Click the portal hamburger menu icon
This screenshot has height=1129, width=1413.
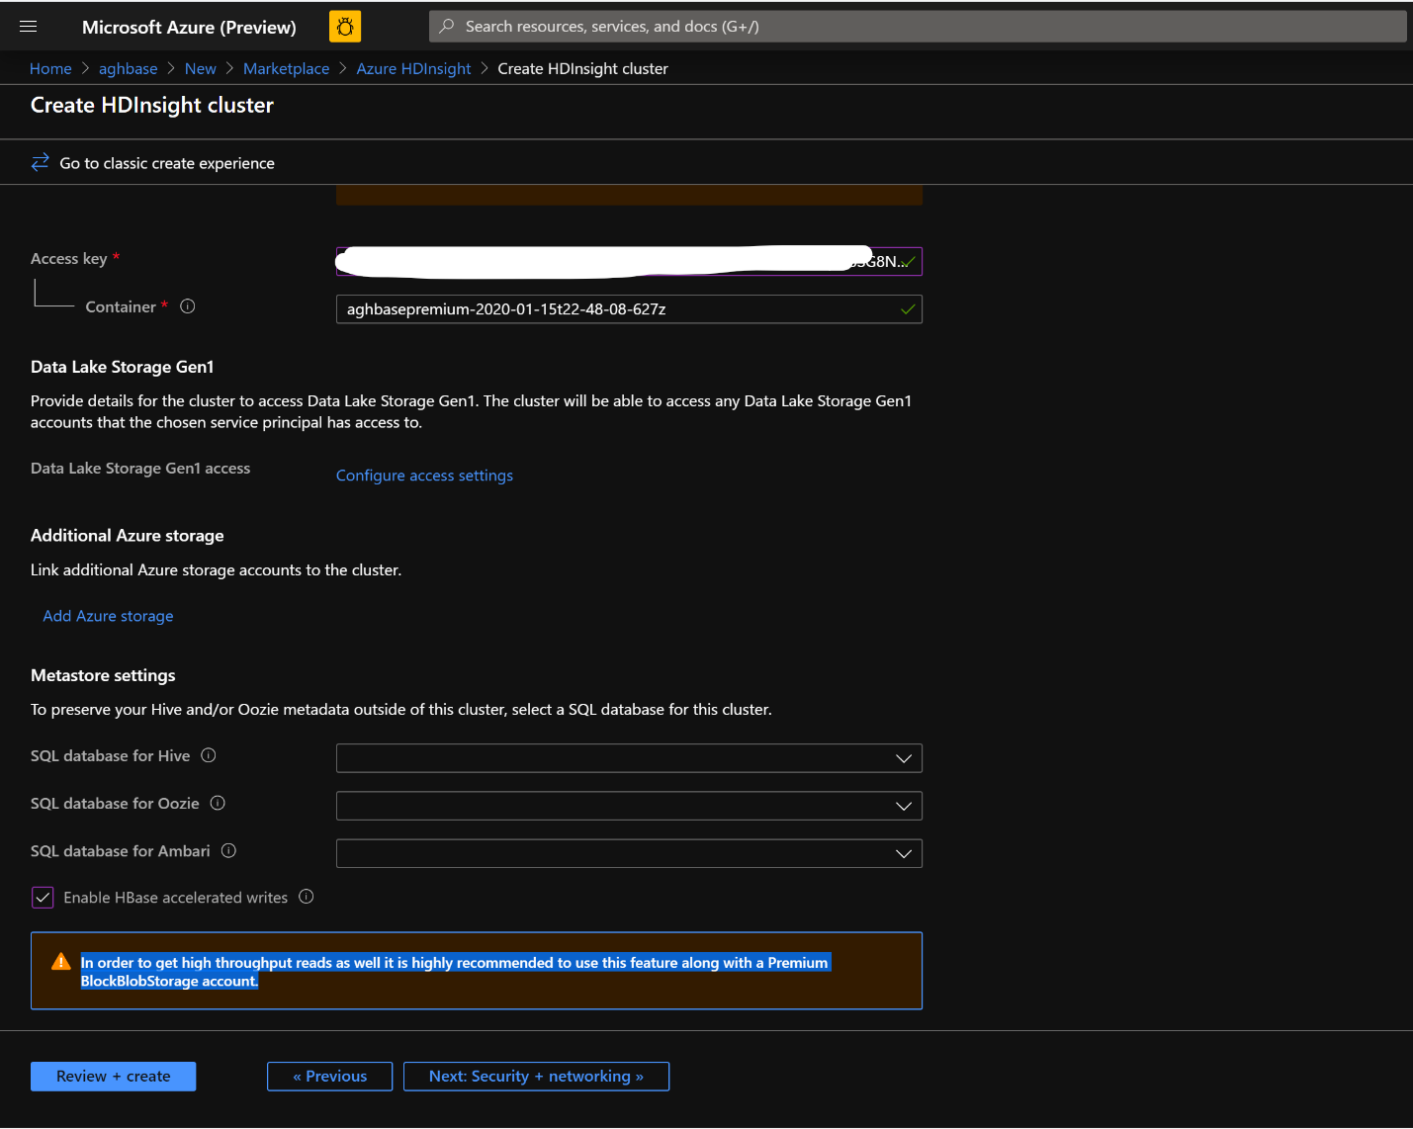28,26
